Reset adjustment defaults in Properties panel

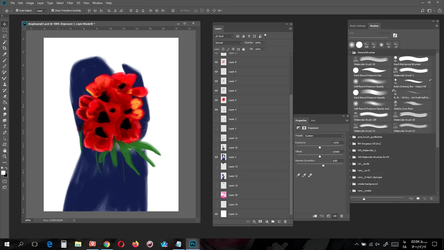328,216
